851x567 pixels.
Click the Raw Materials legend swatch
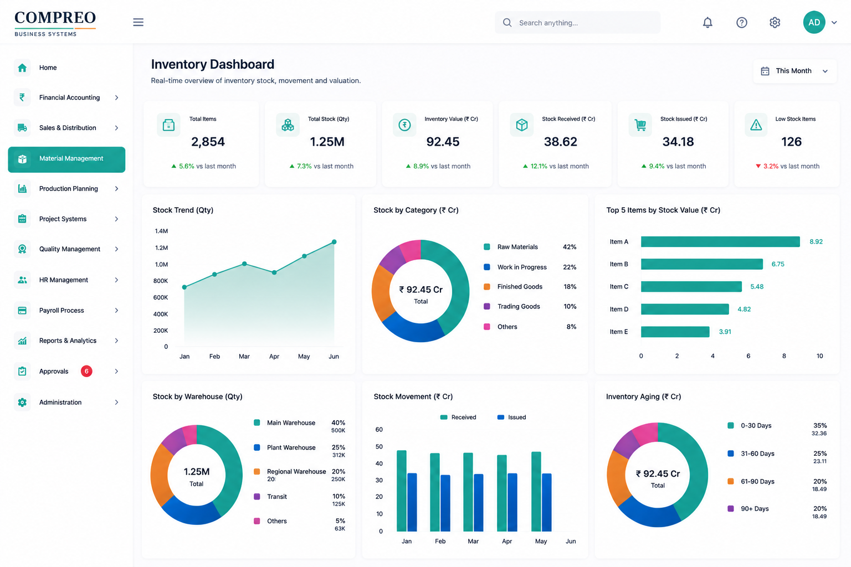[x=487, y=247]
